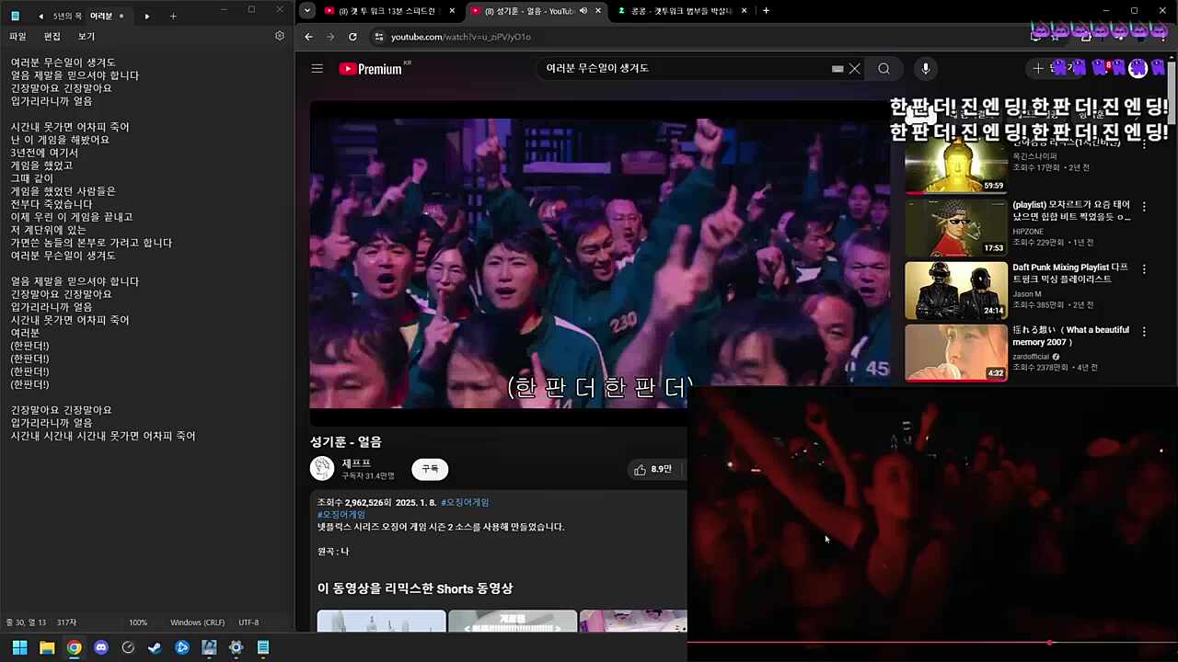
Task: Open 제프프 channel avatar
Action: click(x=322, y=469)
